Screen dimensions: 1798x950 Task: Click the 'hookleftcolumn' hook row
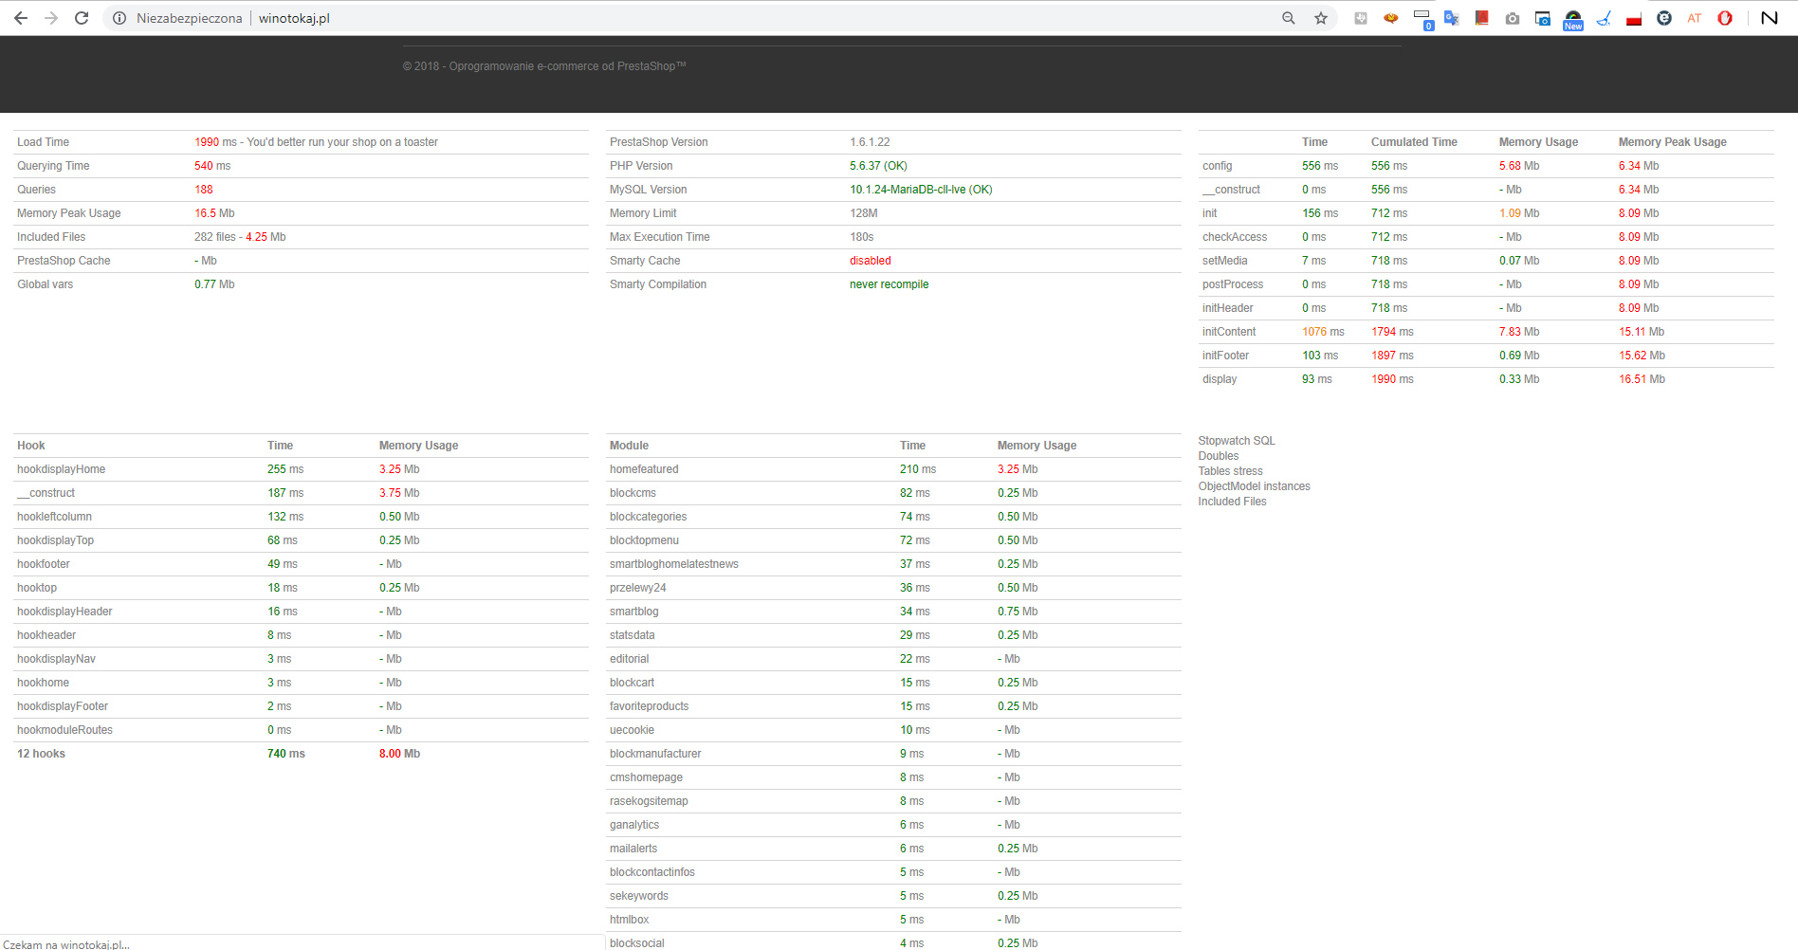[301, 517]
